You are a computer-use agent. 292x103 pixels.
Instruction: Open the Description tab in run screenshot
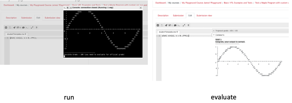point(11,18)
